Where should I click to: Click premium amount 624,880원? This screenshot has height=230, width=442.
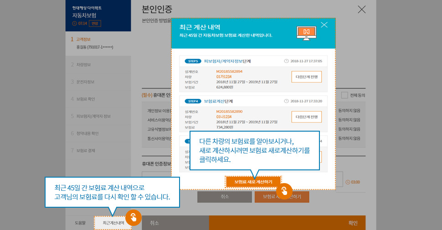pos(225,87)
